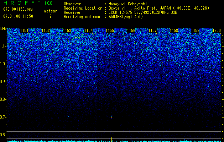The image size is (224, 142).
Task: Select the 1157 time label
Action: (152, 31)
